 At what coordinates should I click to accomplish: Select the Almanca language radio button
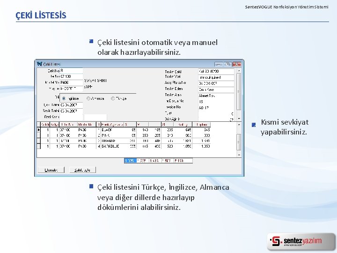click(x=88, y=98)
